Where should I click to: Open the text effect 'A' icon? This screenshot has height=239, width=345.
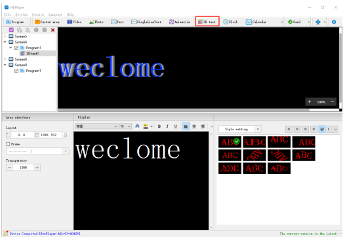[137, 126]
